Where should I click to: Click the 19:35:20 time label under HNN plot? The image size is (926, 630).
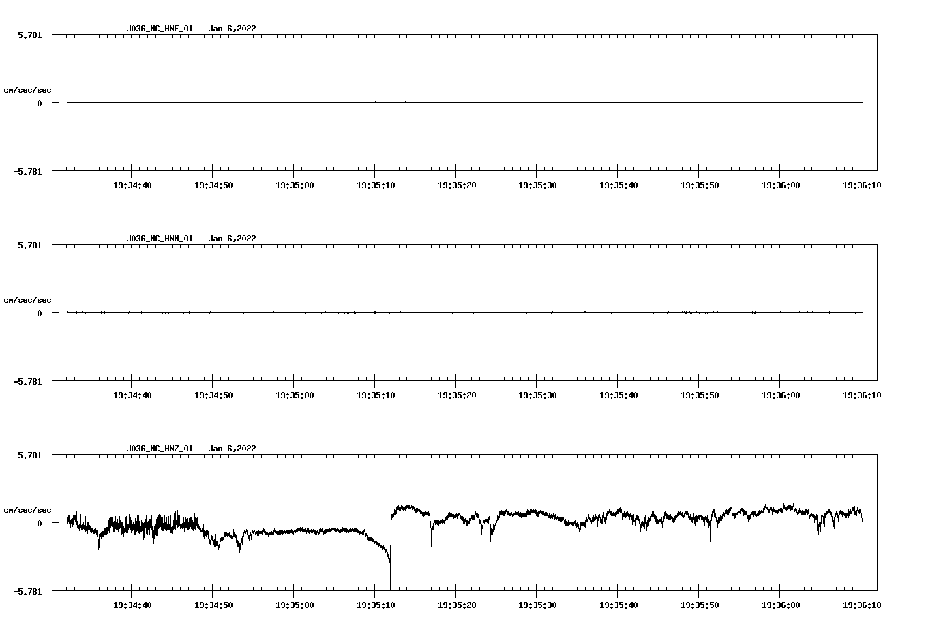point(457,395)
